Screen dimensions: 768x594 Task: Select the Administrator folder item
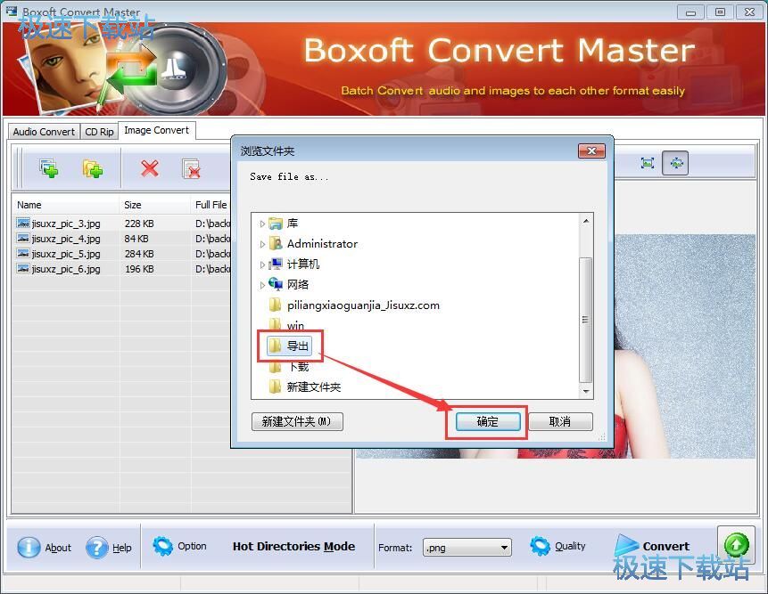point(322,243)
